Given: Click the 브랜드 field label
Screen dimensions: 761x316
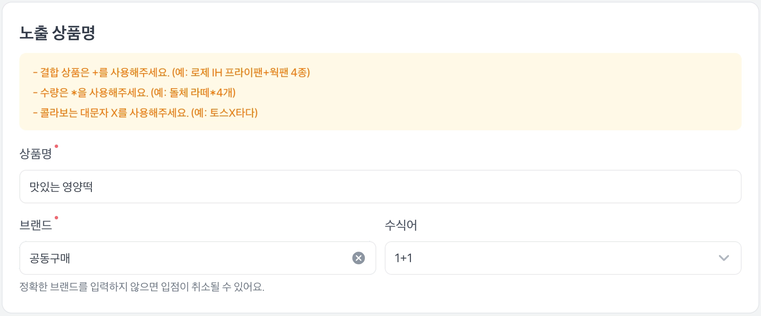Looking at the screenshot, I should [x=36, y=225].
